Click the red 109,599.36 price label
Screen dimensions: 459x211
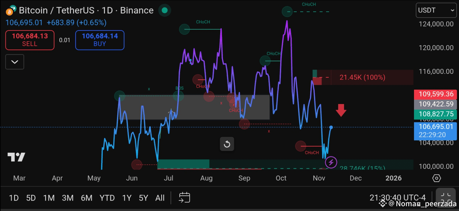[436, 94]
